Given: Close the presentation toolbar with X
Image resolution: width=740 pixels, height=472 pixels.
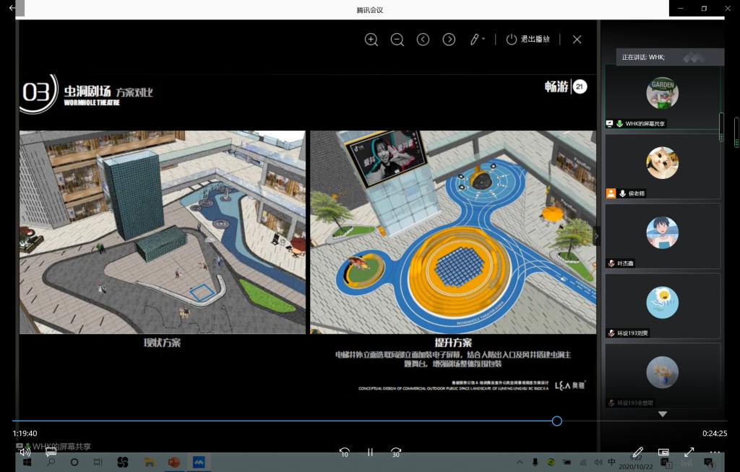Looking at the screenshot, I should point(577,40).
